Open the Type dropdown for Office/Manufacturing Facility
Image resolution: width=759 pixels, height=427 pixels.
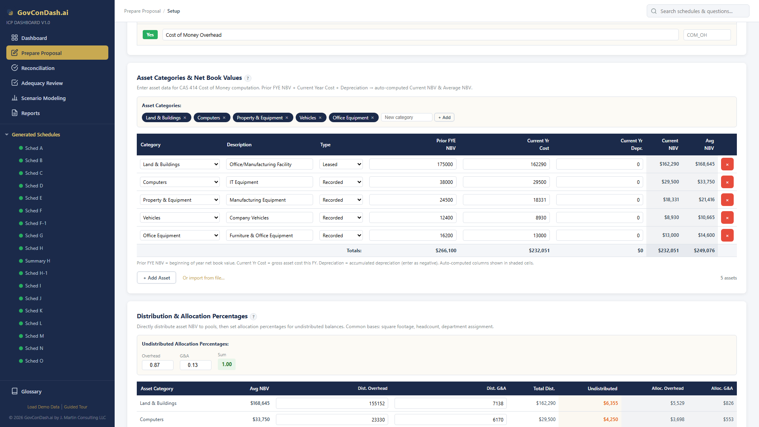point(341,164)
